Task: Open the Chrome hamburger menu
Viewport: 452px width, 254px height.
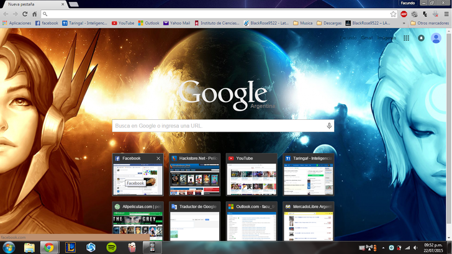Action: pyautogui.click(x=446, y=14)
